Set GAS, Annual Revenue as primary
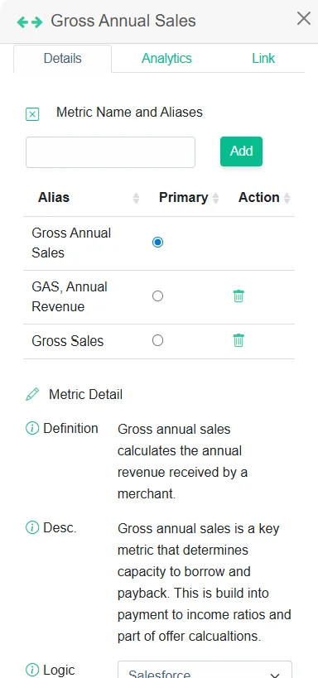 [x=158, y=296]
